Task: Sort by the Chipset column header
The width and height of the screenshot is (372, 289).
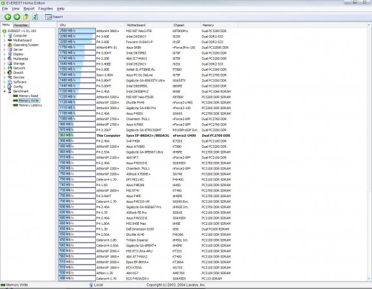Action: coord(186,25)
